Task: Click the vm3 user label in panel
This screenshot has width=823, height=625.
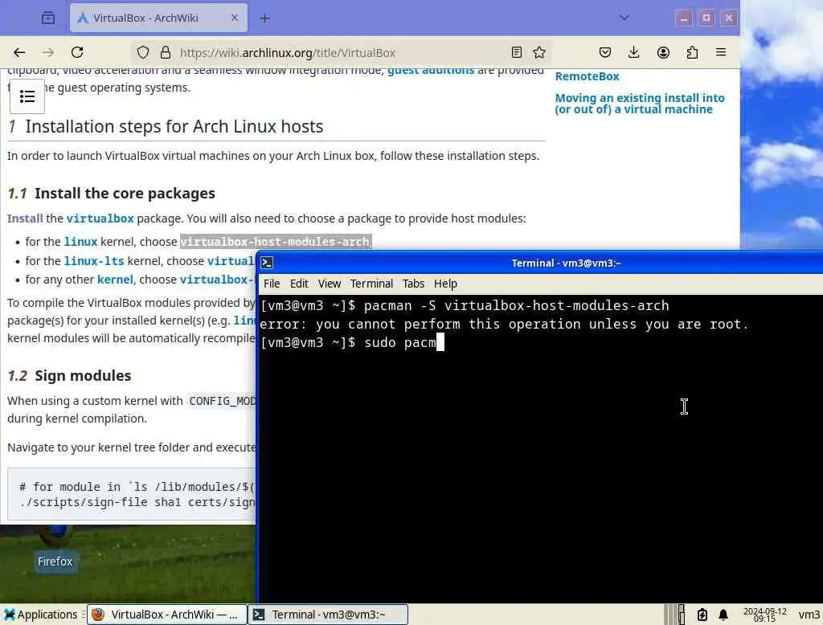Action: (x=809, y=615)
